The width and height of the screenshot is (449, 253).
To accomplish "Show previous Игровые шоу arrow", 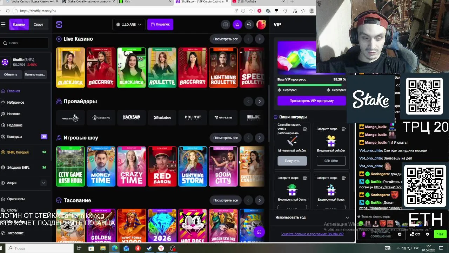I will 248,138.
